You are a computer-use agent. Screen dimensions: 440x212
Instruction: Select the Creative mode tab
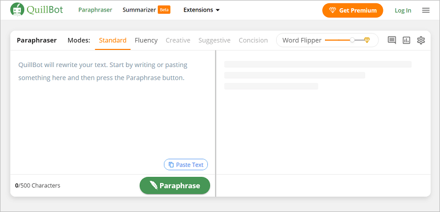coord(178,40)
